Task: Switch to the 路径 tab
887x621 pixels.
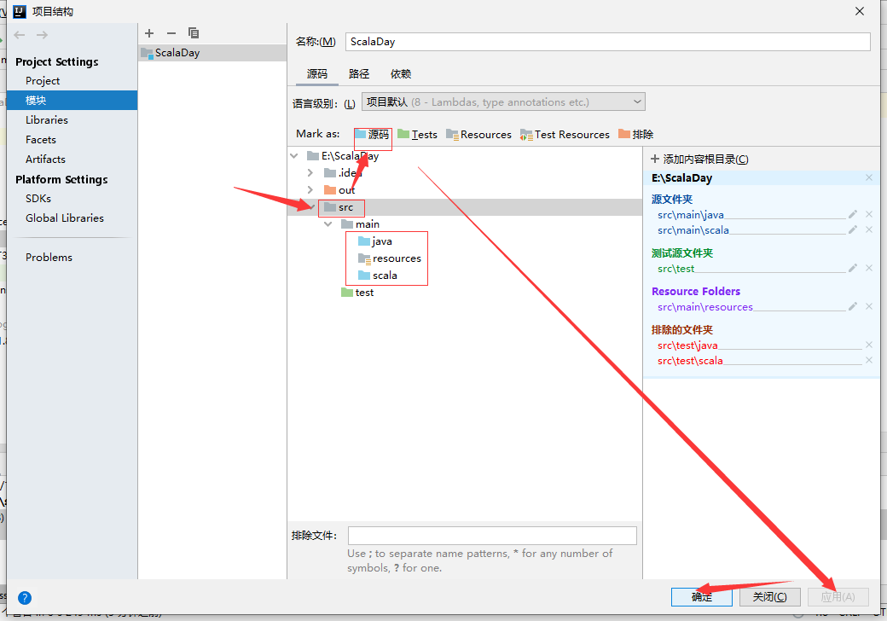Action: tap(359, 74)
